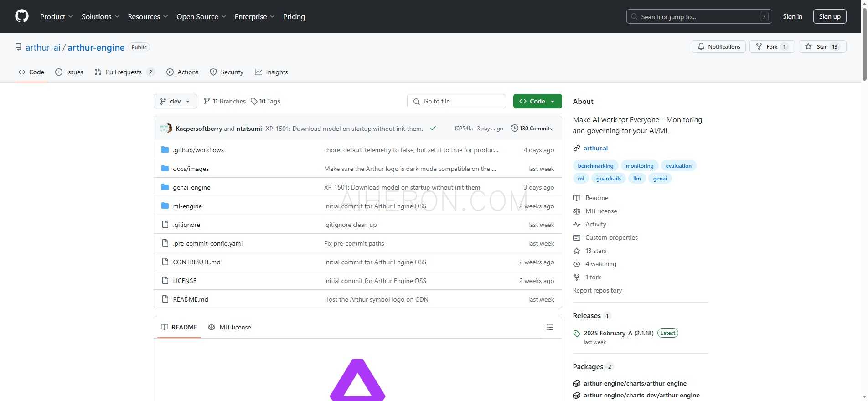Image resolution: width=868 pixels, height=401 pixels.
Task: Open the README outline list icon
Action: pyautogui.click(x=550, y=327)
